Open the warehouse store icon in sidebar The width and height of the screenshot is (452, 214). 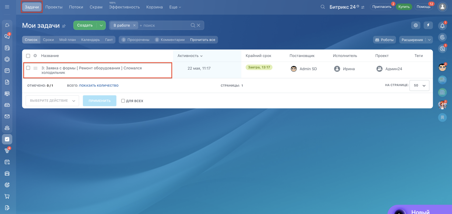pyautogui.click(x=7, y=173)
